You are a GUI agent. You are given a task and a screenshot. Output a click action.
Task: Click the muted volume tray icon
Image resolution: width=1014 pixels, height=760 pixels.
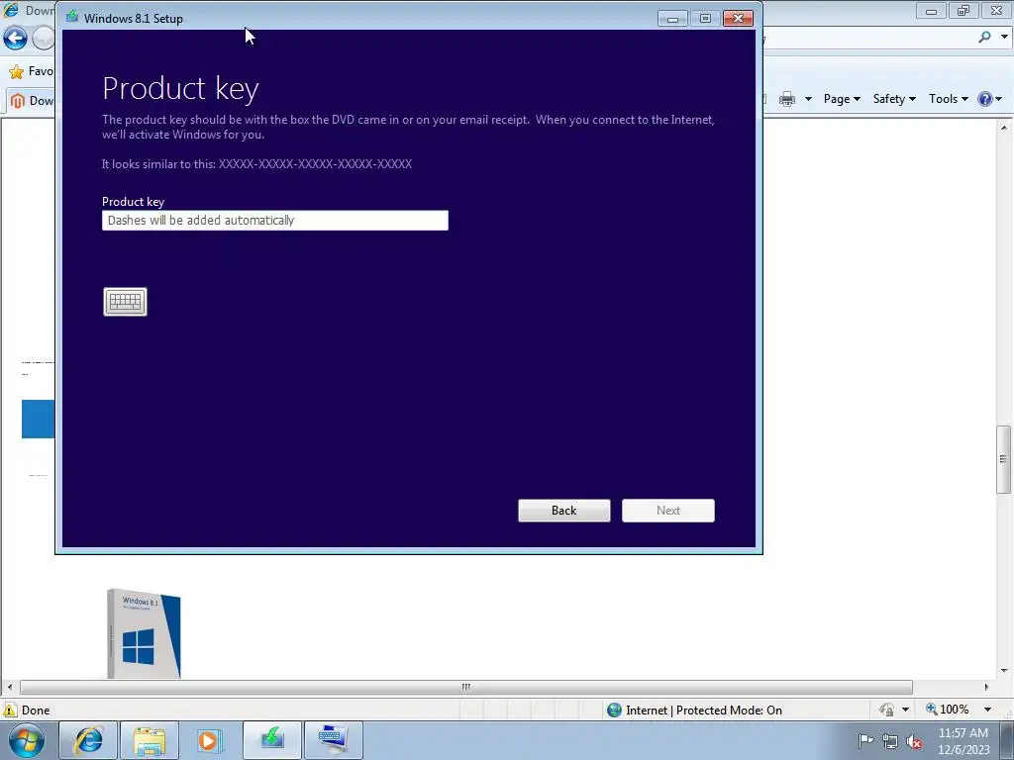(x=914, y=741)
